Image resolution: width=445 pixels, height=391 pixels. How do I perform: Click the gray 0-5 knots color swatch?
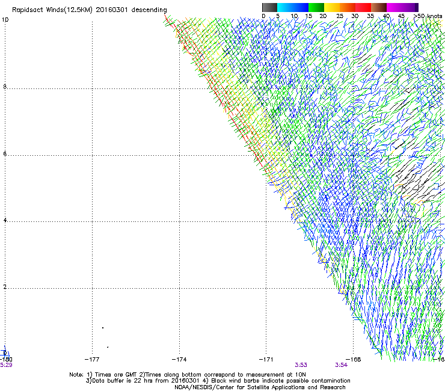pyautogui.click(x=269, y=7)
